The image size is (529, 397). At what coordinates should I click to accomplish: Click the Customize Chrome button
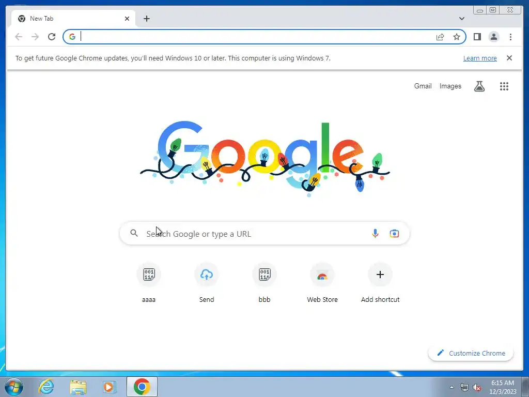[x=471, y=353]
